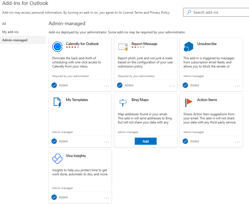Expand the ellipsis menu on Action Items
The width and height of the screenshot is (249, 204).
pos(238,142)
